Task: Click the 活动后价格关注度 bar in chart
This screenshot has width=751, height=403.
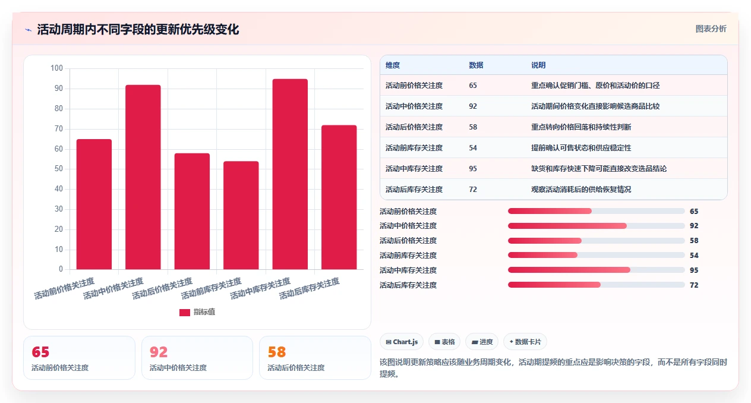Action: [x=192, y=212]
